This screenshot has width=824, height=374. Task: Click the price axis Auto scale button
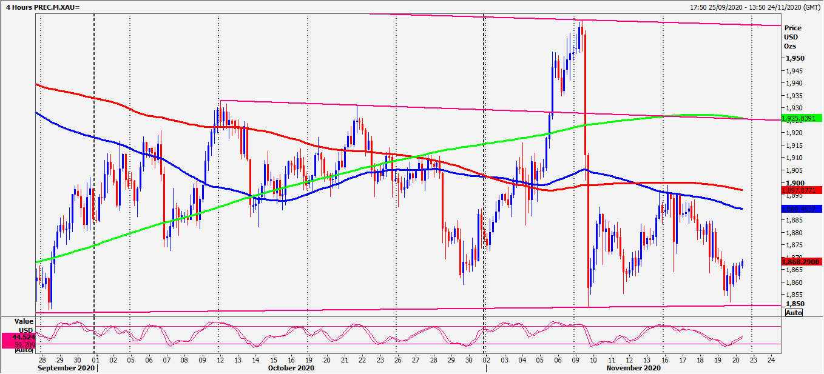click(794, 313)
